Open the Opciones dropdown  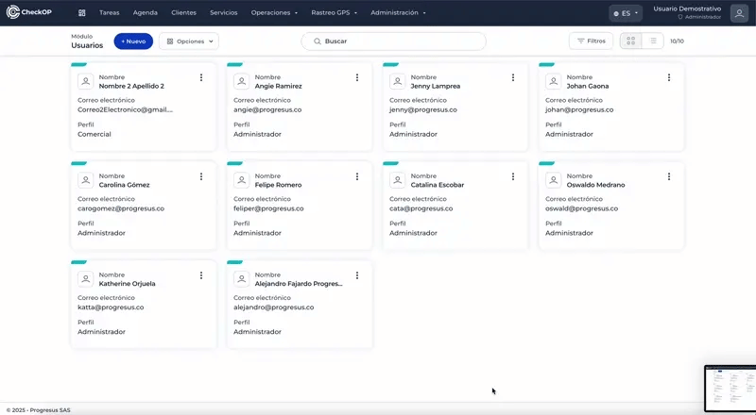tap(189, 41)
